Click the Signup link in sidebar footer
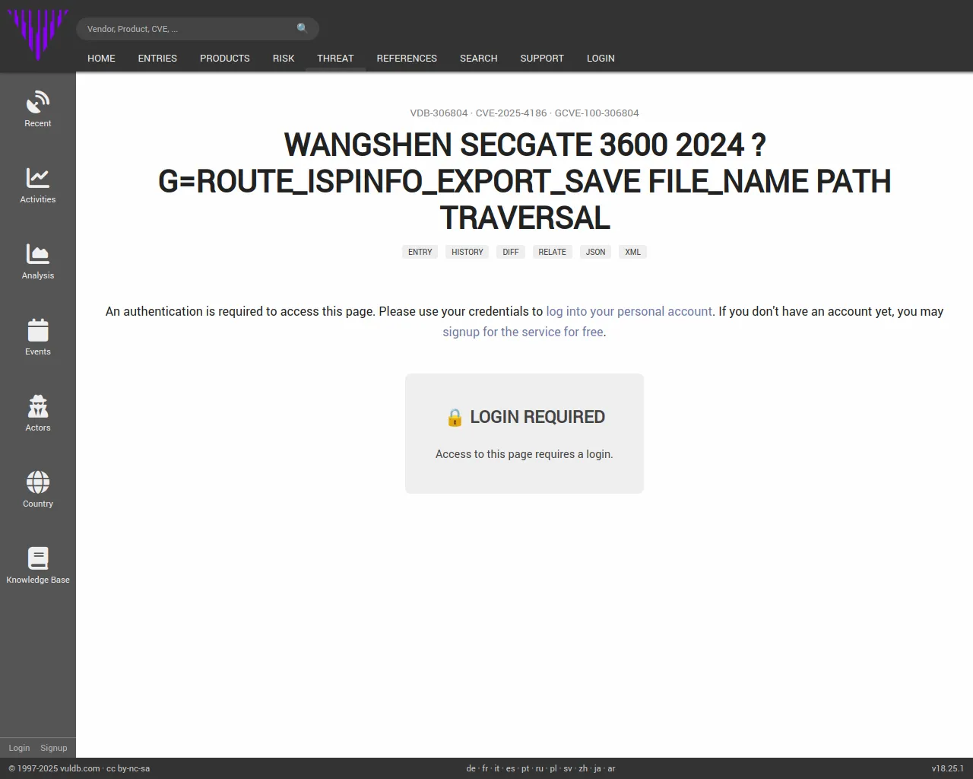973x779 pixels. 54,748
